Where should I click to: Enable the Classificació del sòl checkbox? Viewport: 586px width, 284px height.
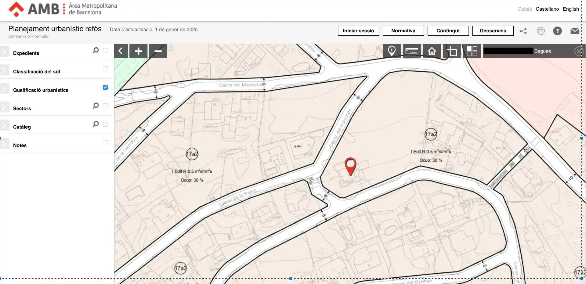click(x=105, y=69)
